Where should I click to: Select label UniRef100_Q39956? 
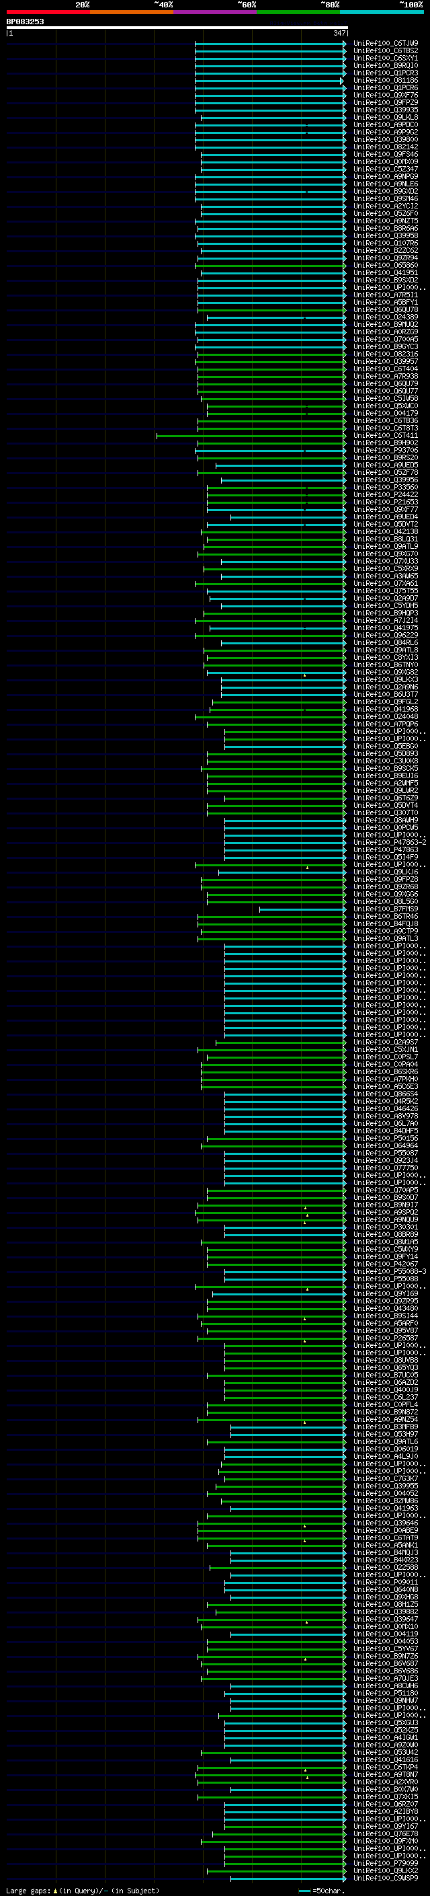pyautogui.click(x=386, y=480)
